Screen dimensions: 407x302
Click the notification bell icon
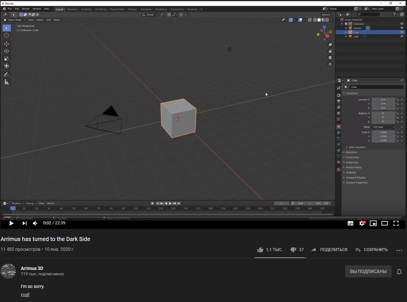(399, 272)
